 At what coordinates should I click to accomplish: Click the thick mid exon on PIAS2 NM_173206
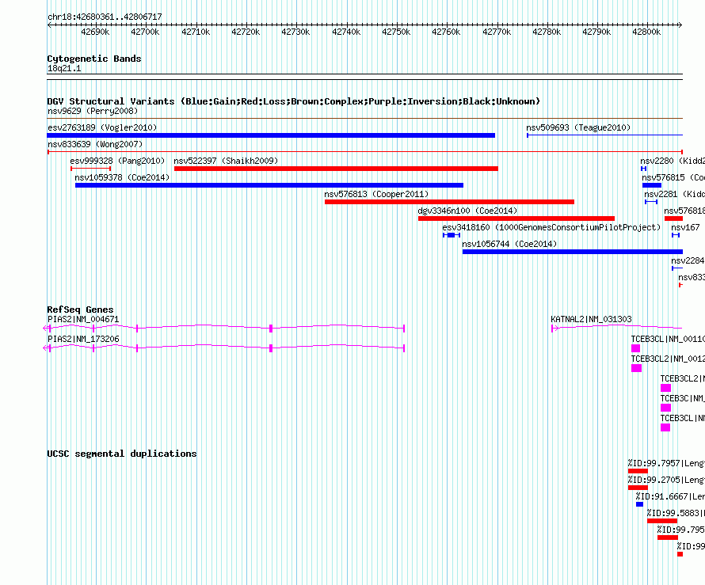point(271,348)
